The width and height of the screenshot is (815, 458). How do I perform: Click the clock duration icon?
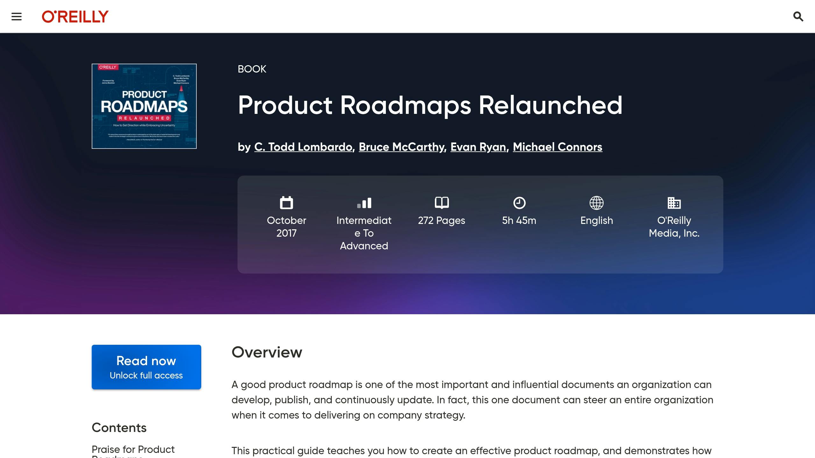519,203
